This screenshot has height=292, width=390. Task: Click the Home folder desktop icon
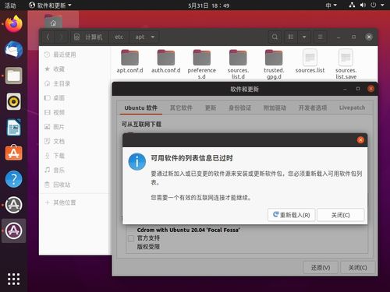53,21
